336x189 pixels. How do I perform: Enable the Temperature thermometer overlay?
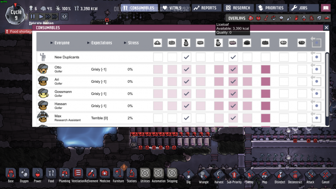(266, 18)
